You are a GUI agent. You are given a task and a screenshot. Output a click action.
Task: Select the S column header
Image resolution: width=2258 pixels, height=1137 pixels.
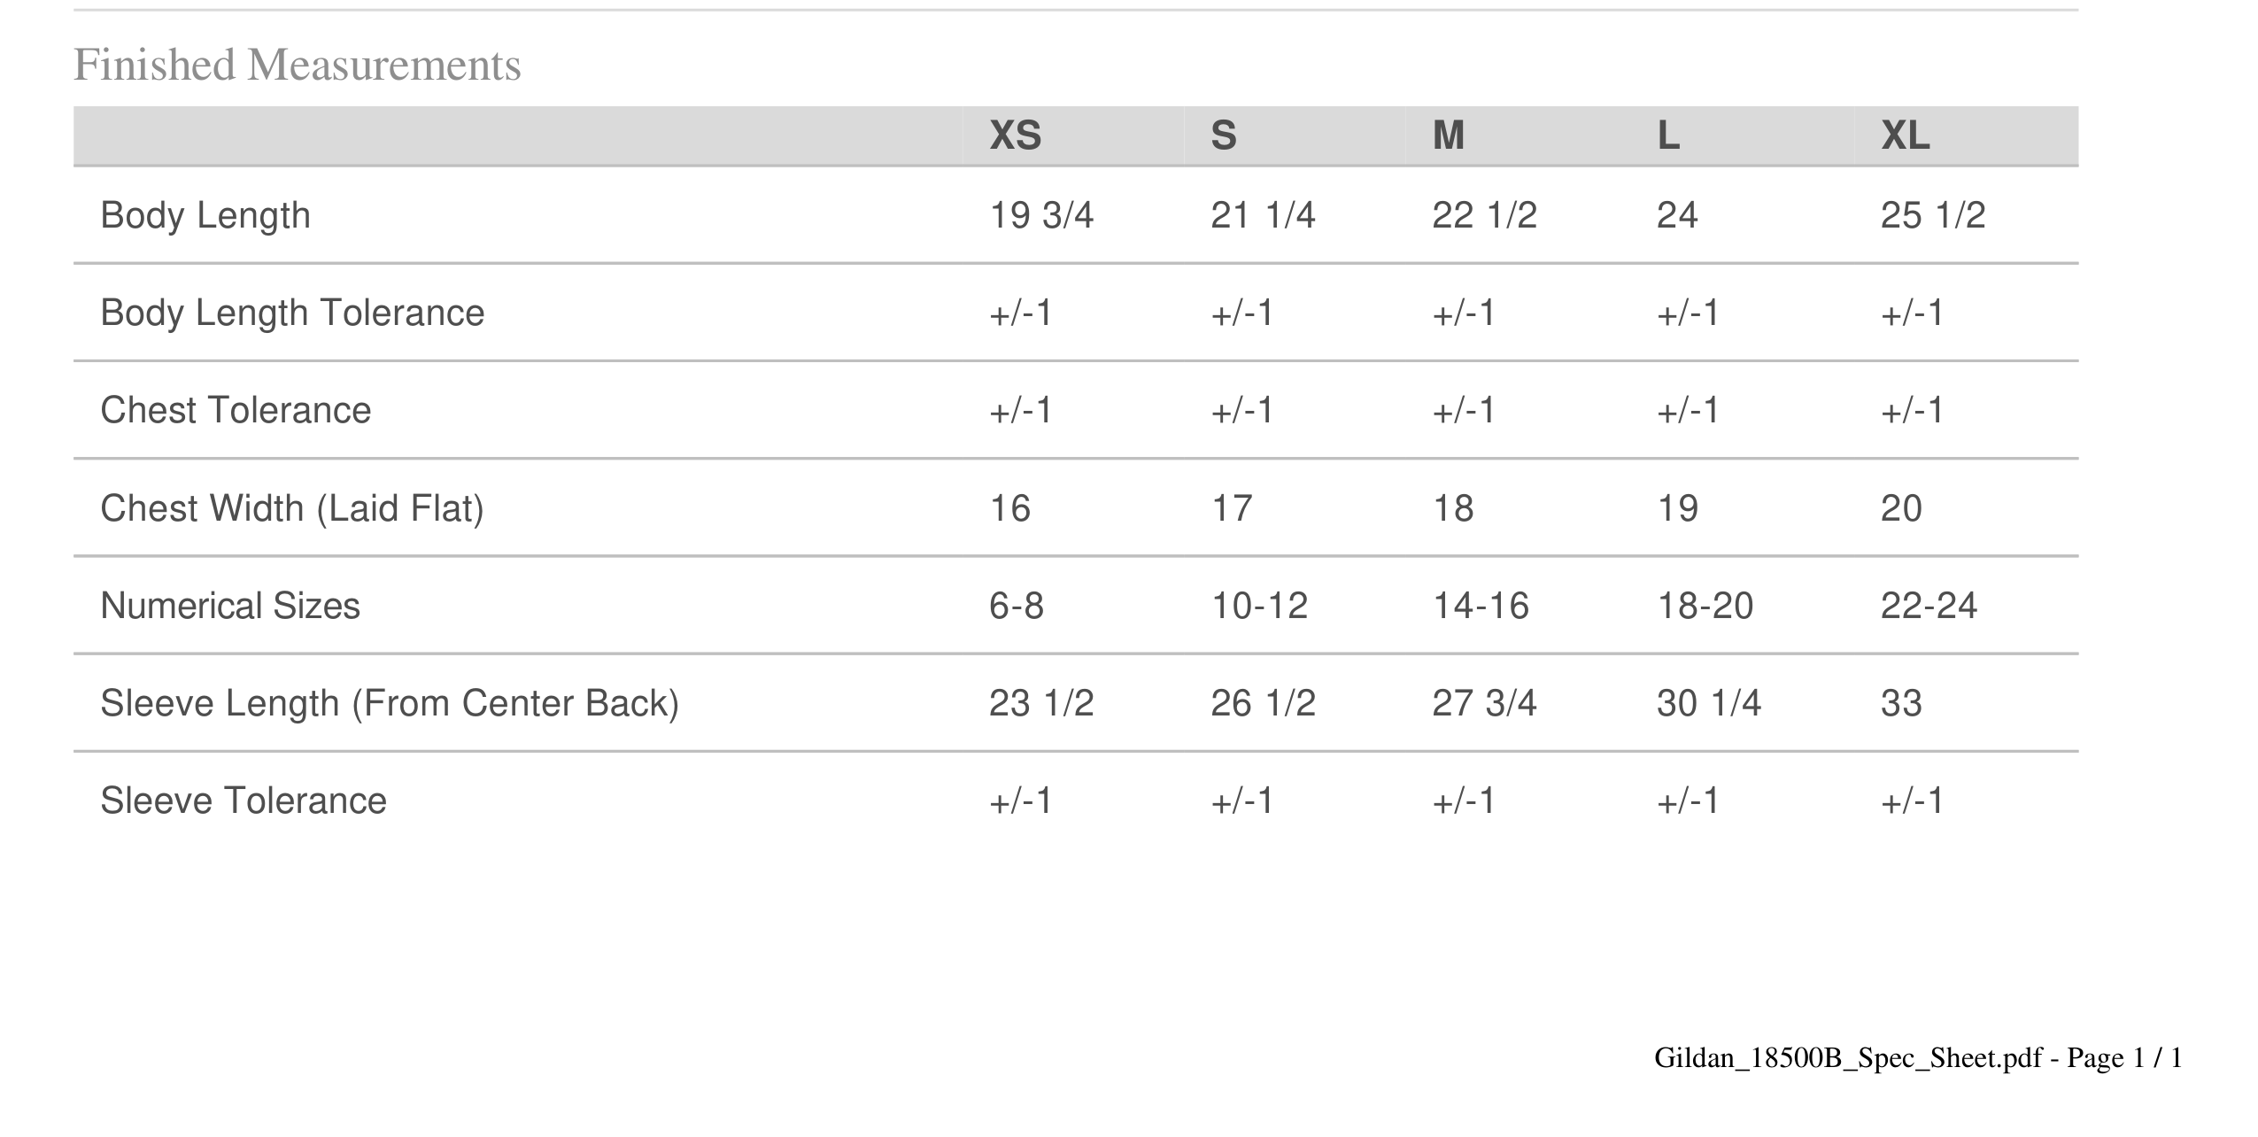point(1223,135)
